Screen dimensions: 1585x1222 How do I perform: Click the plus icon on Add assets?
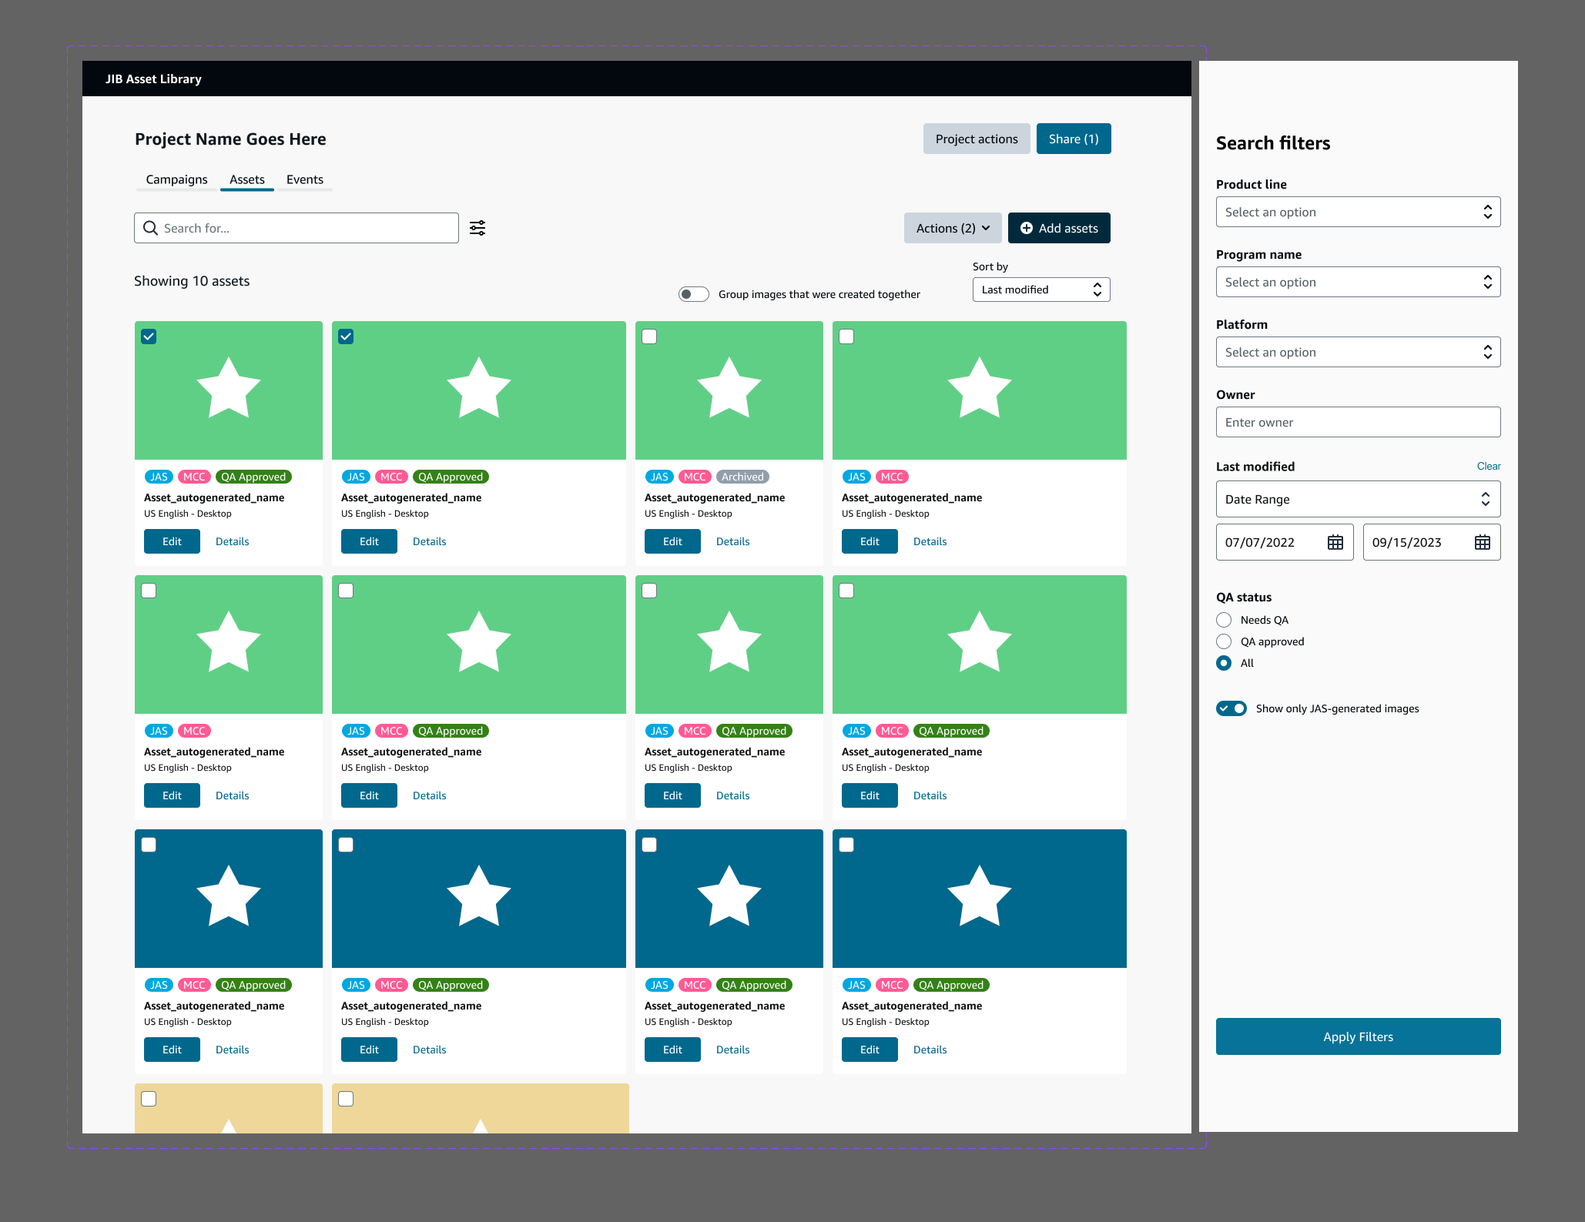point(1027,228)
